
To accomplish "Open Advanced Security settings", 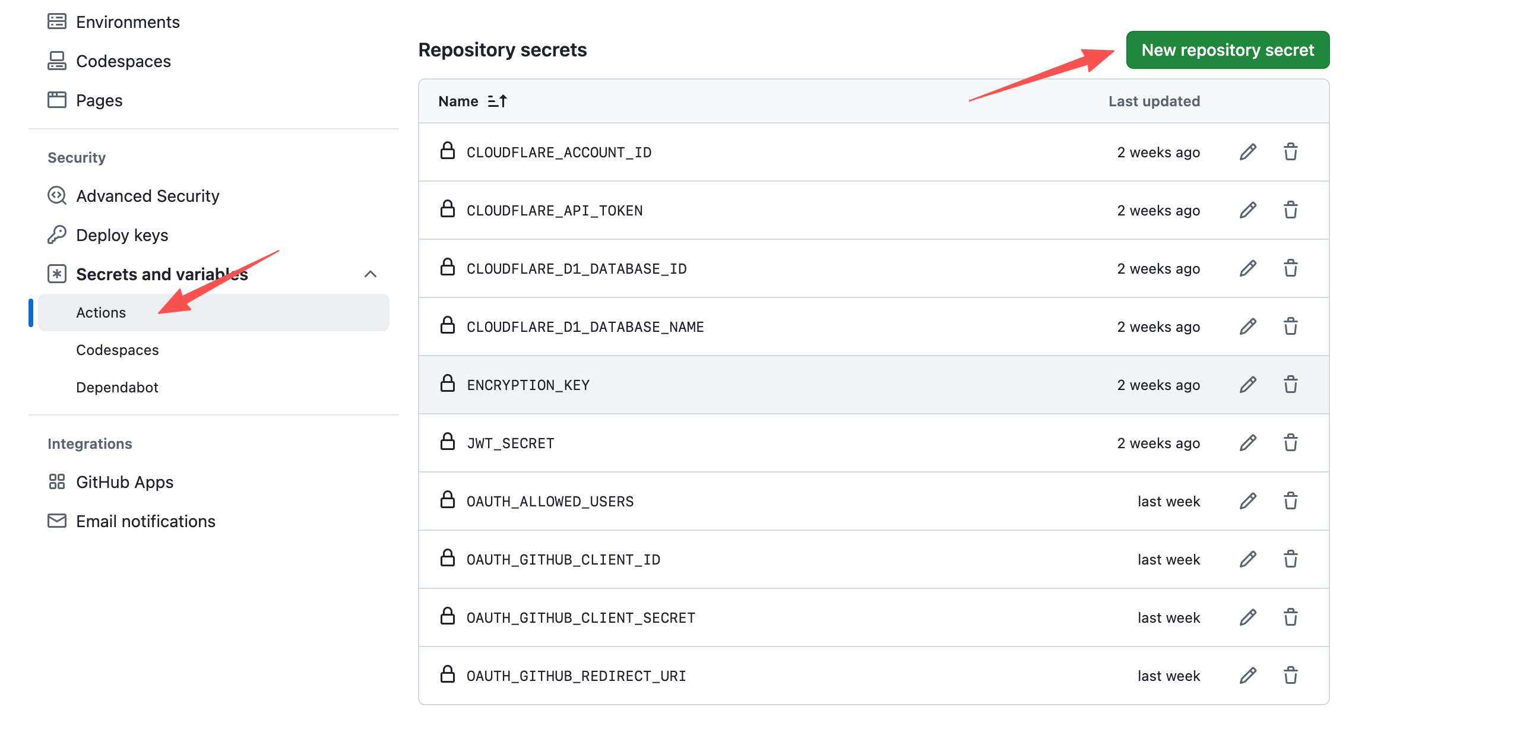I will click(147, 196).
